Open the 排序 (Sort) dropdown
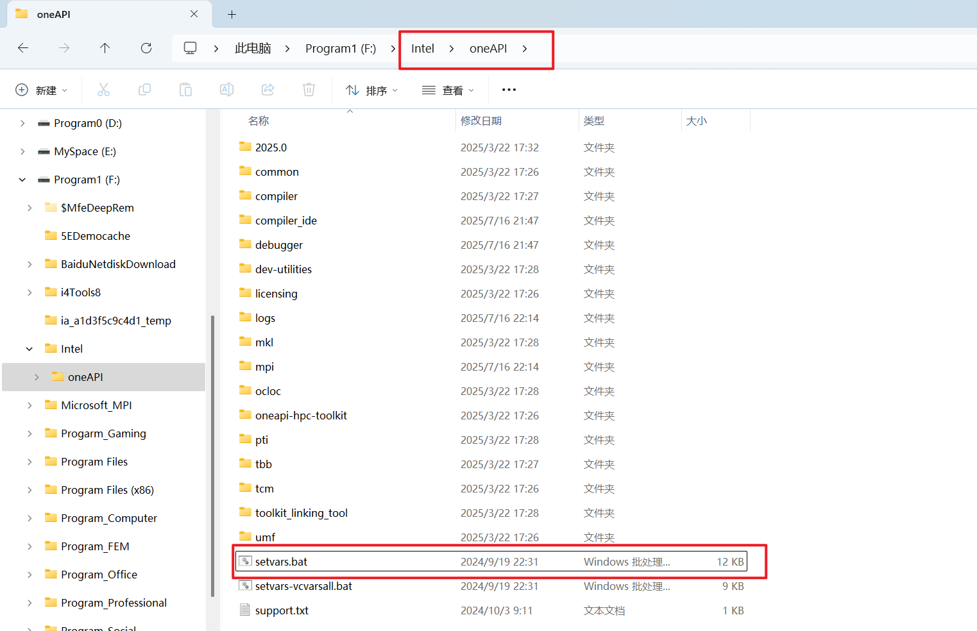Screen dimensions: 977x631 tap(371, 89)
